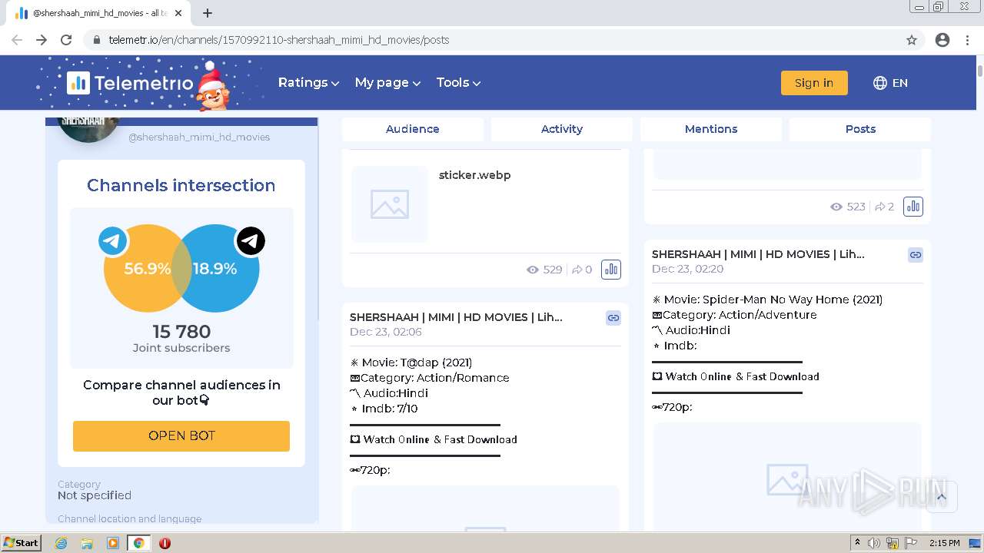The image size is (984, 553).
Task: Open Chrome profile avatar icon
Action: coord(942,40)
